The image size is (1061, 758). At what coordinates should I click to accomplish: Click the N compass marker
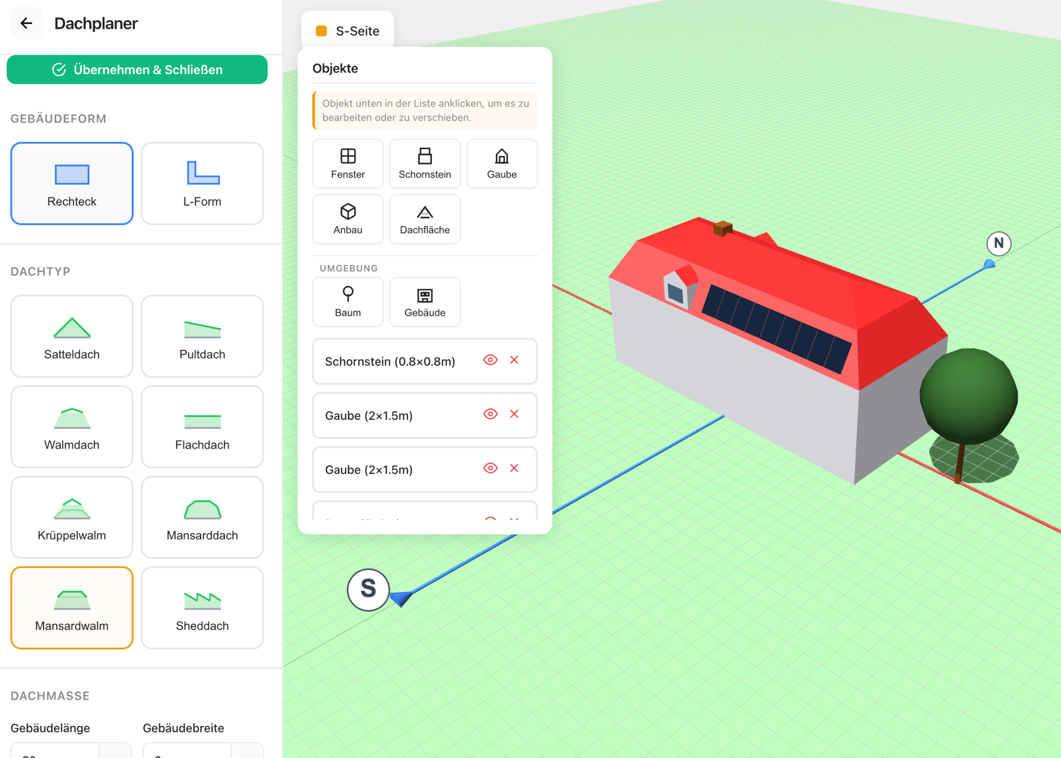click(x=998, y=244)
